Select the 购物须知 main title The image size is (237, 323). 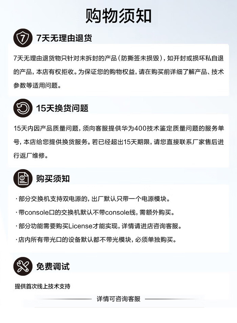(x=118, y=16)
